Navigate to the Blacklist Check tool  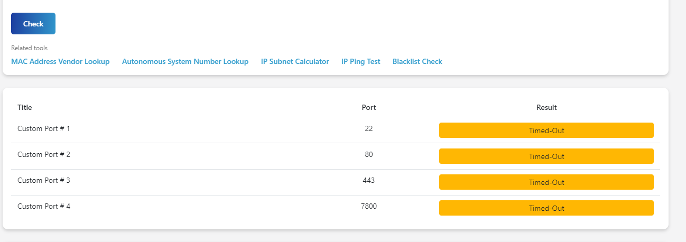(x=417, y=61)
